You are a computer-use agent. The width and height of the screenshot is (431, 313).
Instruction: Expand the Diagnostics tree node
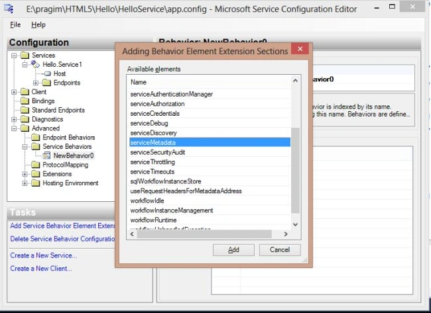click(x=14, y=119)
